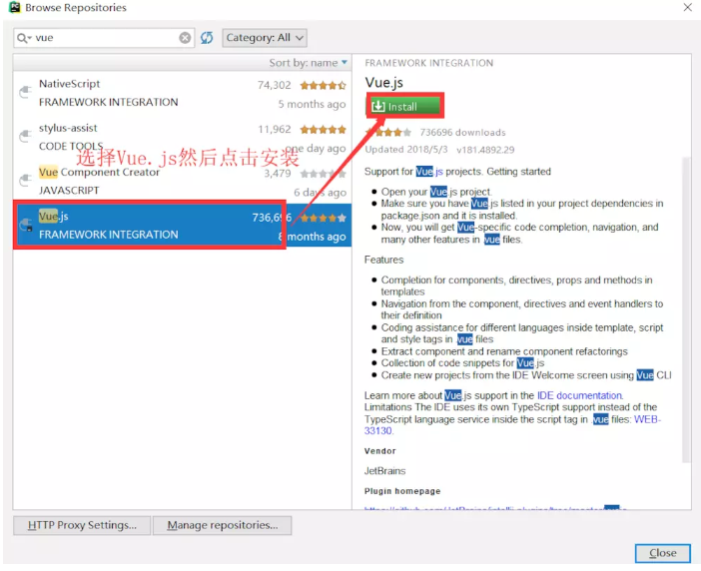701x571 pixels.
Task: Click the Vue.js details star rating
Action: [388, 132]
